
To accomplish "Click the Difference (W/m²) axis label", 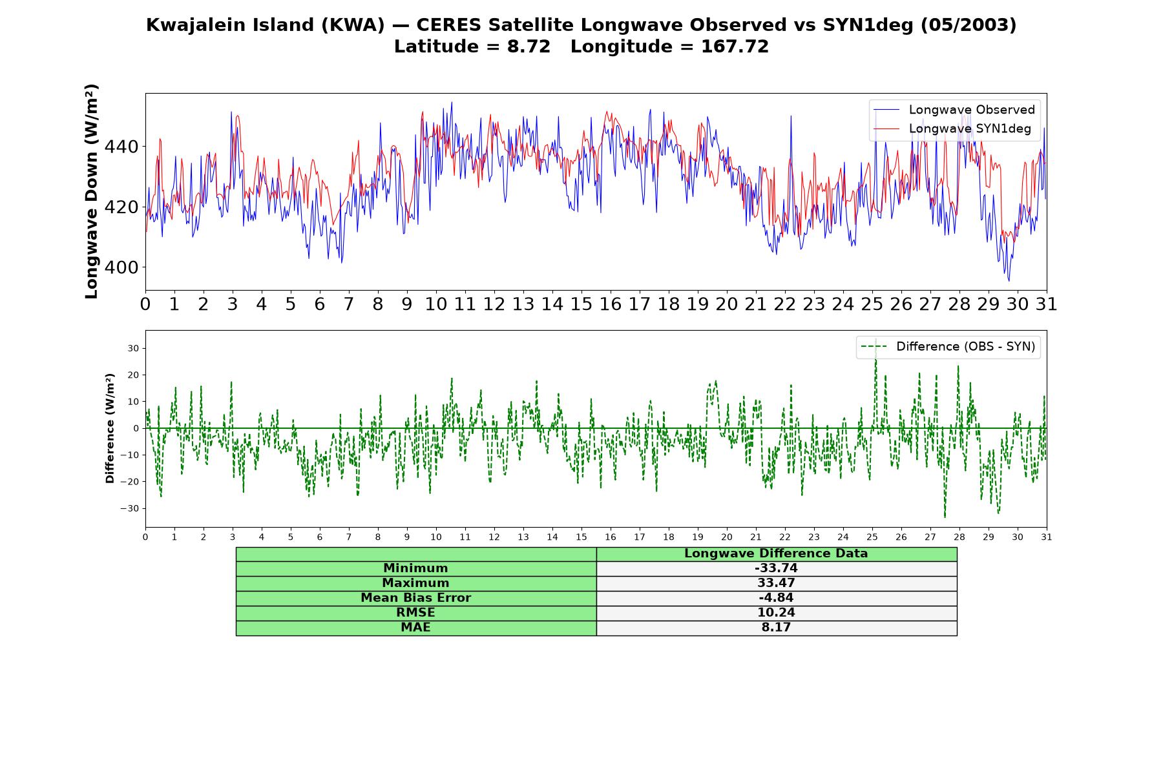I will [110, 428].
